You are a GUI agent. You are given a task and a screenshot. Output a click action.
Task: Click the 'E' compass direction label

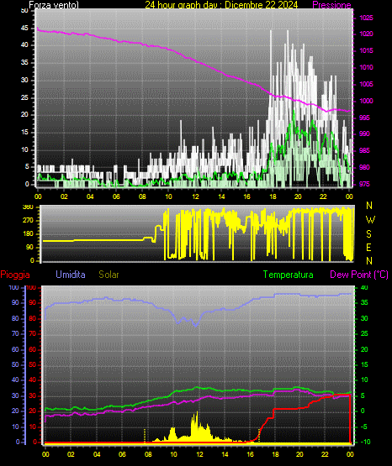point(368,247)
